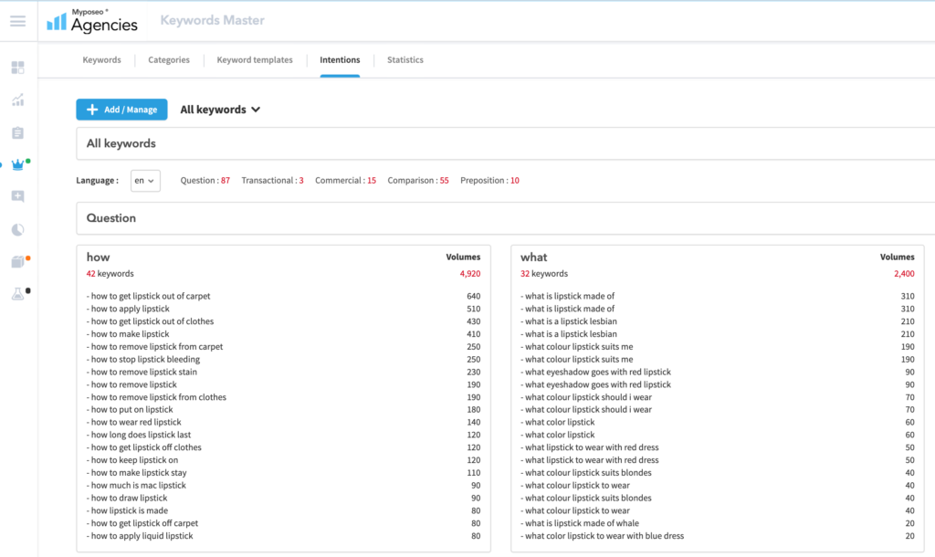Switch to the Categories tab

click(169, 59)
